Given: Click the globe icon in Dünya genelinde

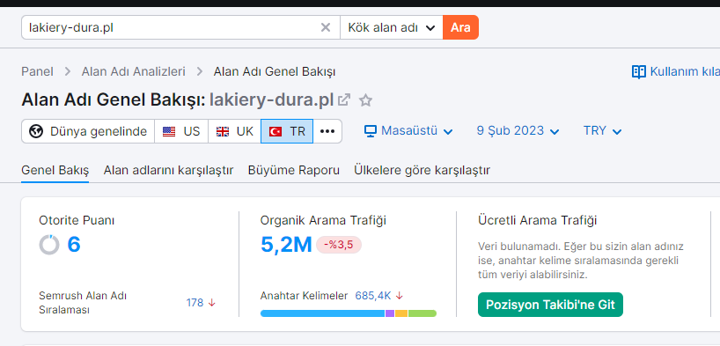Looking at the screenshot, I should coord(36,131).
